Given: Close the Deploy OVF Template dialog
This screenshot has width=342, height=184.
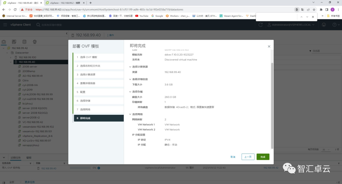Looking at the screenshot, I should [269, 46].
